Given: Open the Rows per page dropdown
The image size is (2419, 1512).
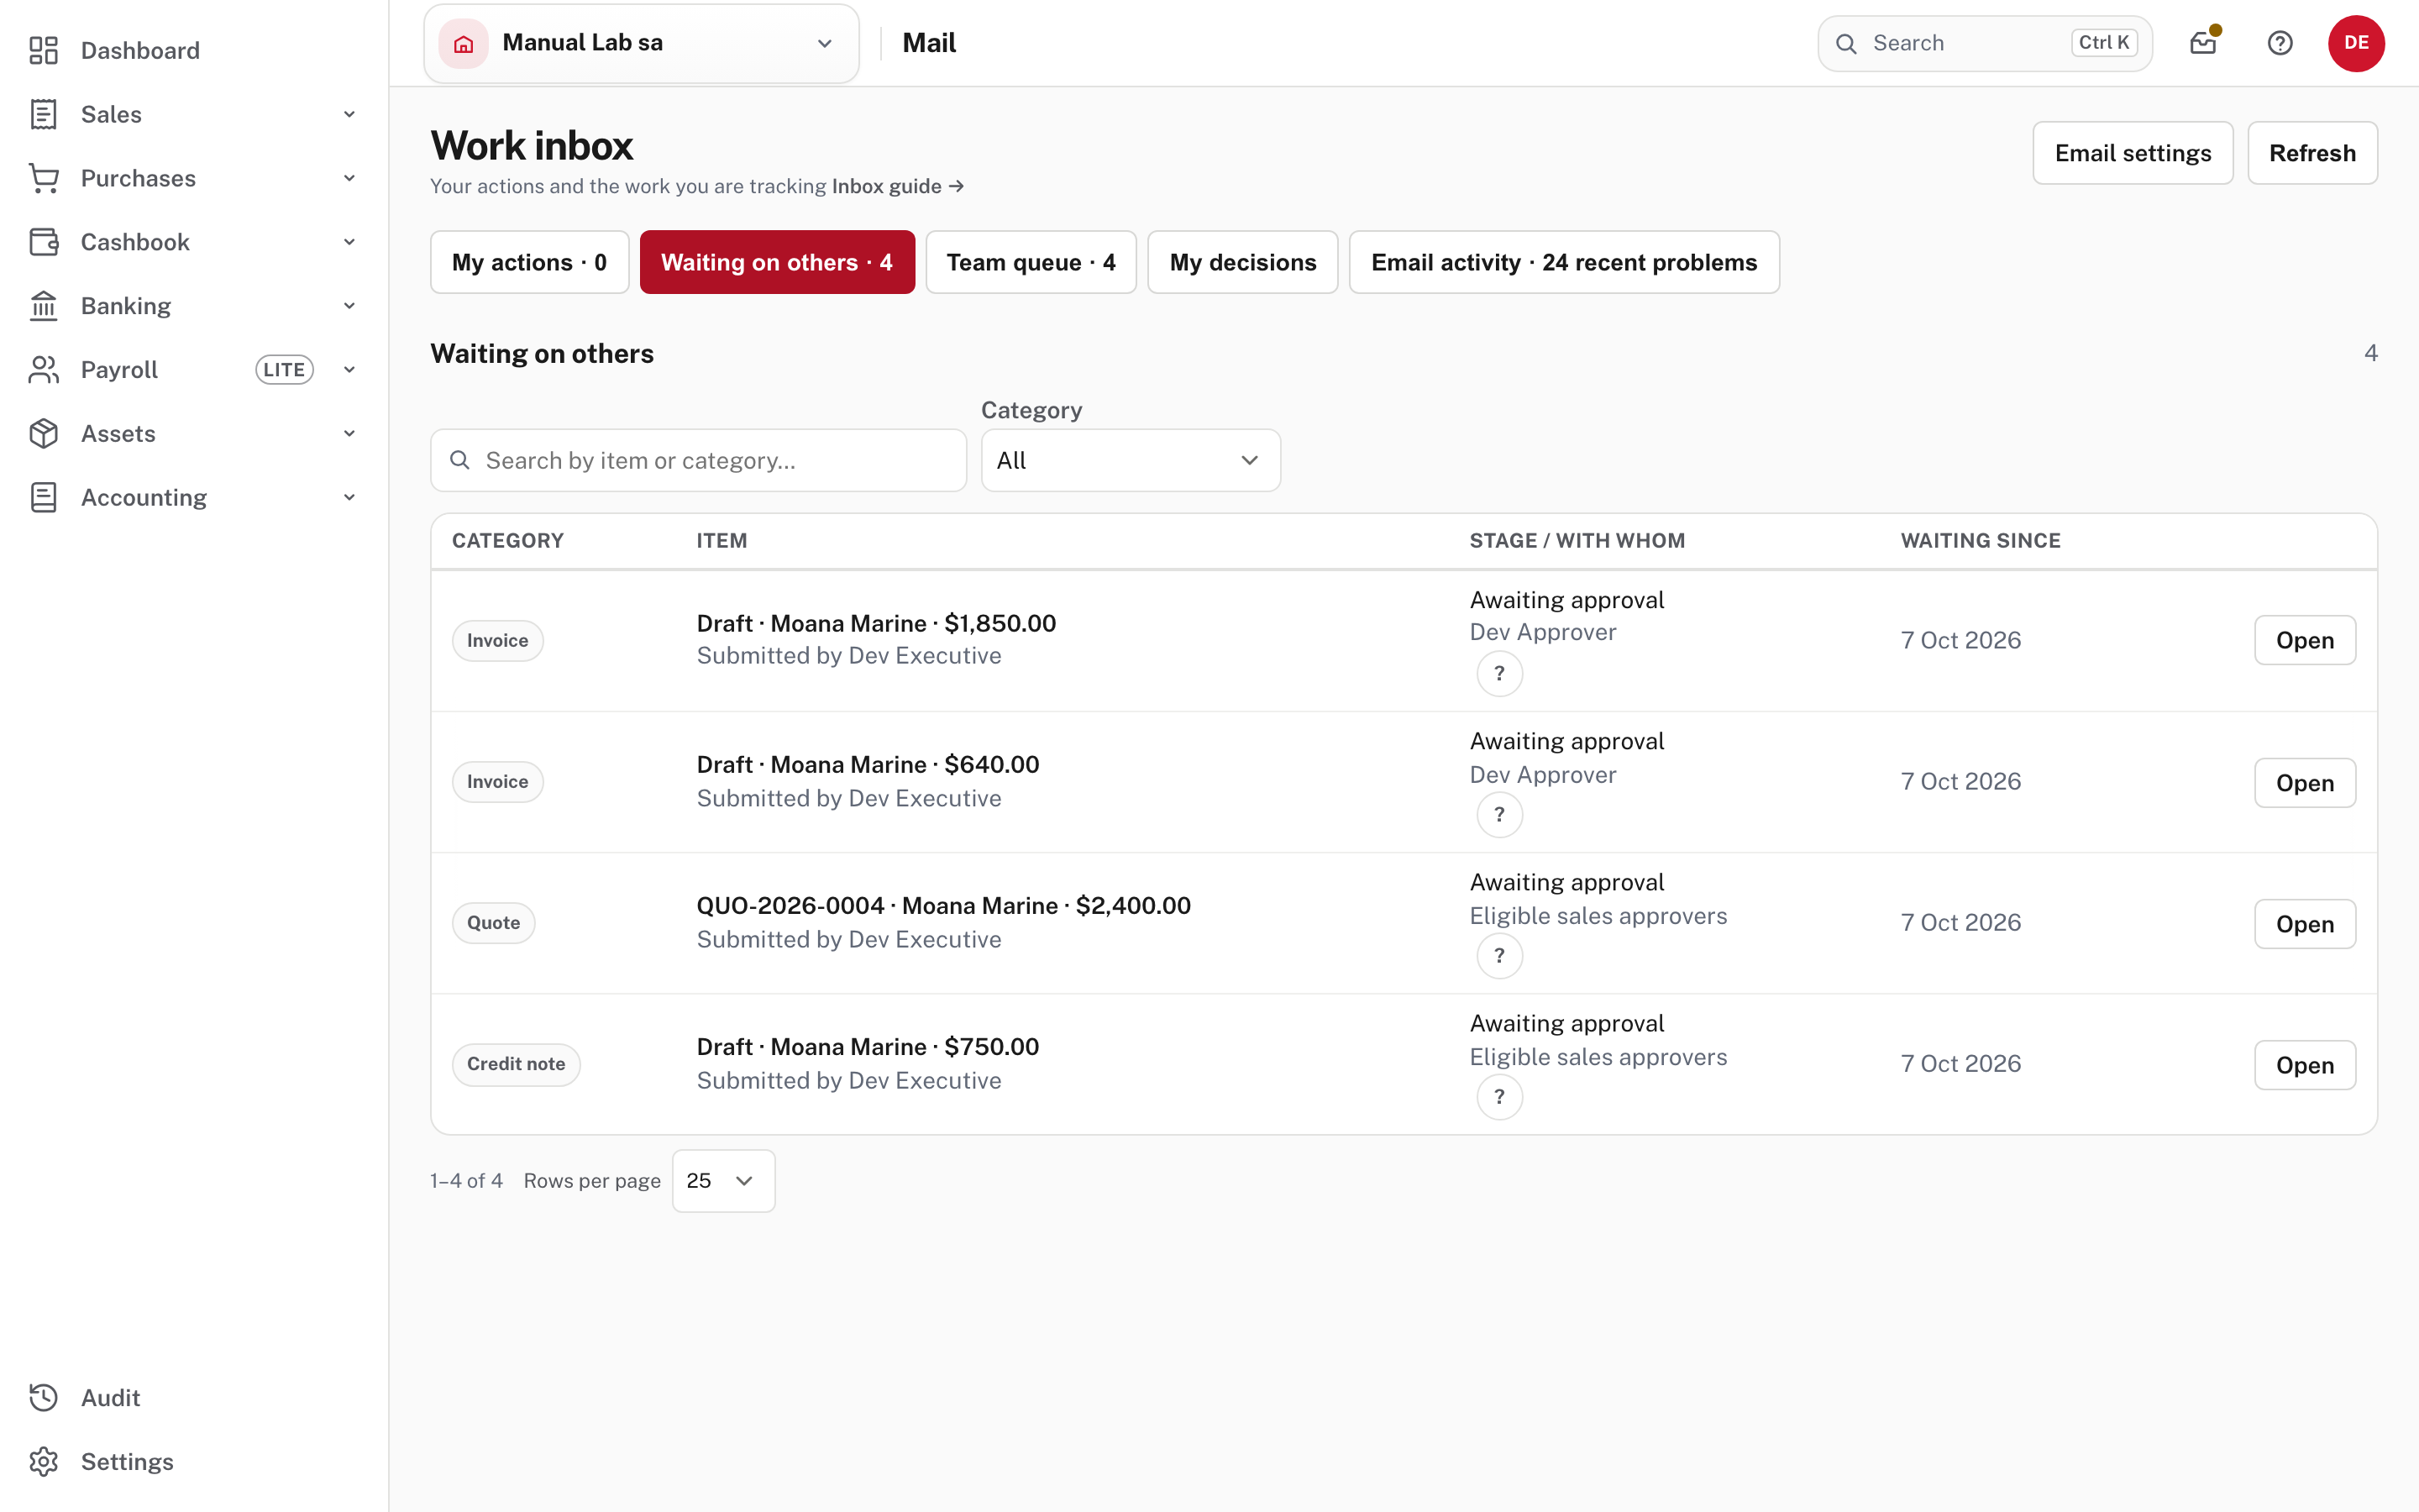Looking at the screenshot, I should (722, 1181).
